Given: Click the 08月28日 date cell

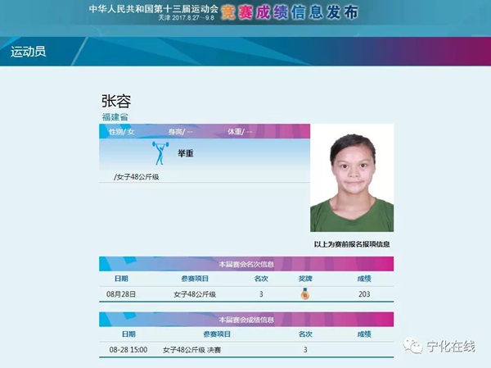Looking at the screenshot, I should (121, 293).
